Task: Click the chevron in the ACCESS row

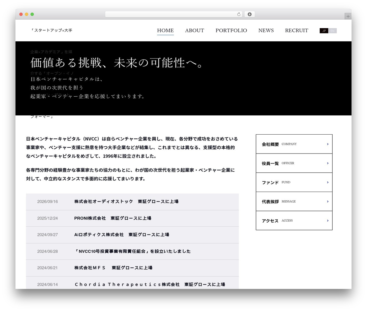Action: [328, 221]
